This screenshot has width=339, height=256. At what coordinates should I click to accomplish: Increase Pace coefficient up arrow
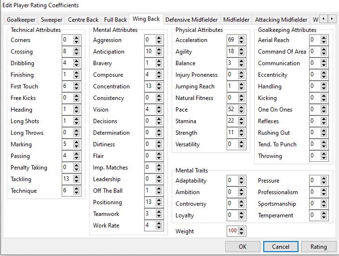click(241, 108)
